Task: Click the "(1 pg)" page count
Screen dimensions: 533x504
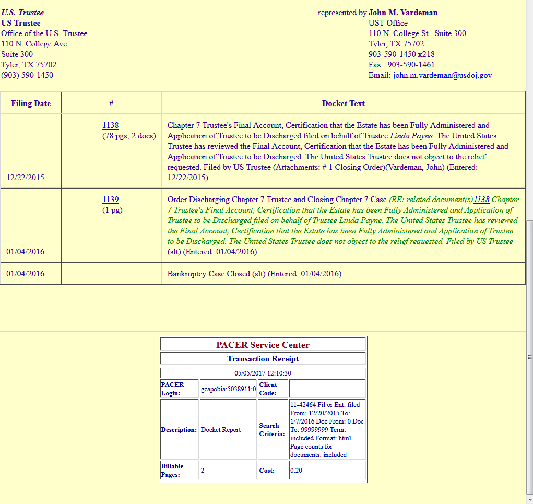Action: pos(112,210)
